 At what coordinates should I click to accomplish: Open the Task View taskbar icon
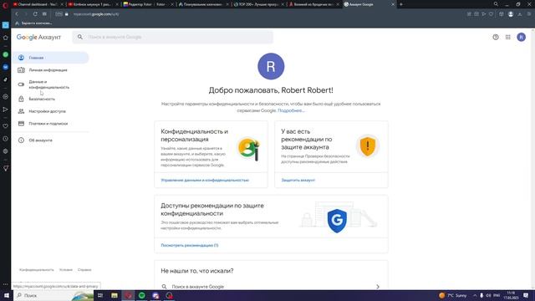coord(100,295)
